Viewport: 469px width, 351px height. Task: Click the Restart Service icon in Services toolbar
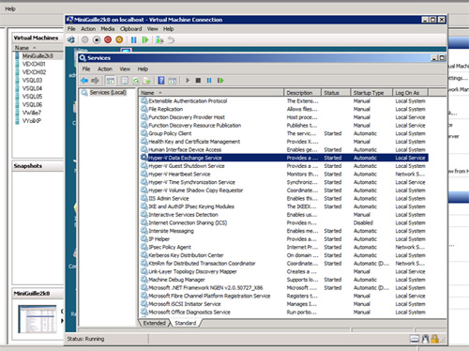coord(220,81)
